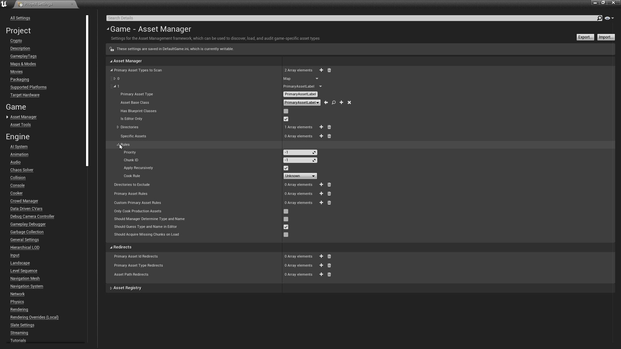Screen dimensions: 621x349
Task: Toggle Should Manager Determine Type and Name
Action: click(x=286, y=219)
